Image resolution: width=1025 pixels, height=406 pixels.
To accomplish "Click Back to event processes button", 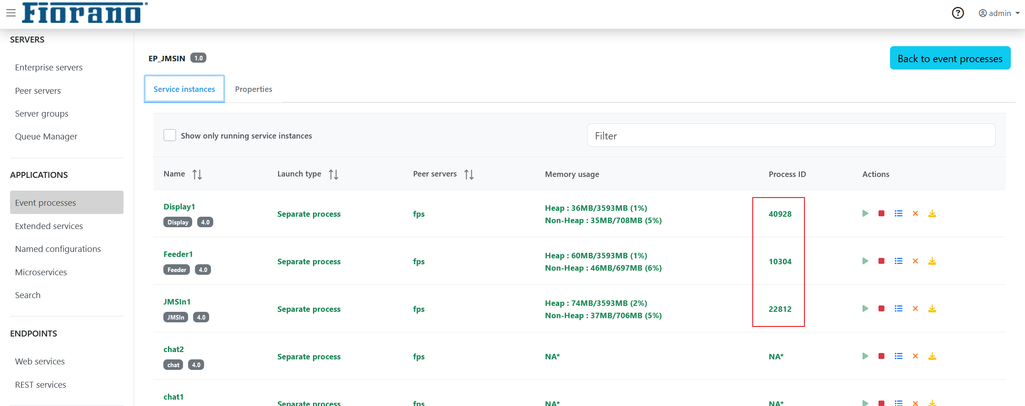I will [950, 58].
